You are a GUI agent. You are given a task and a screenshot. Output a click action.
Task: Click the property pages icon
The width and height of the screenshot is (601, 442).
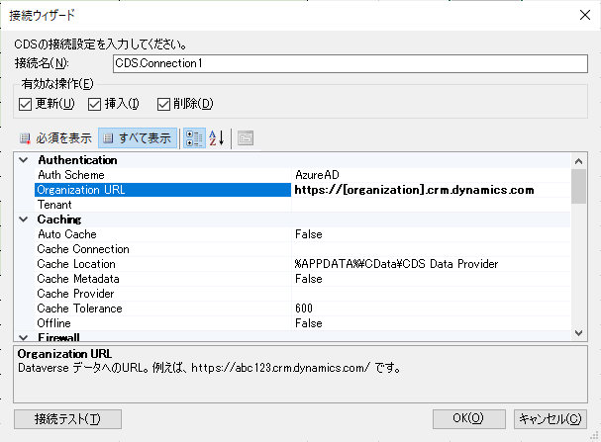click(x=246, y=138)
